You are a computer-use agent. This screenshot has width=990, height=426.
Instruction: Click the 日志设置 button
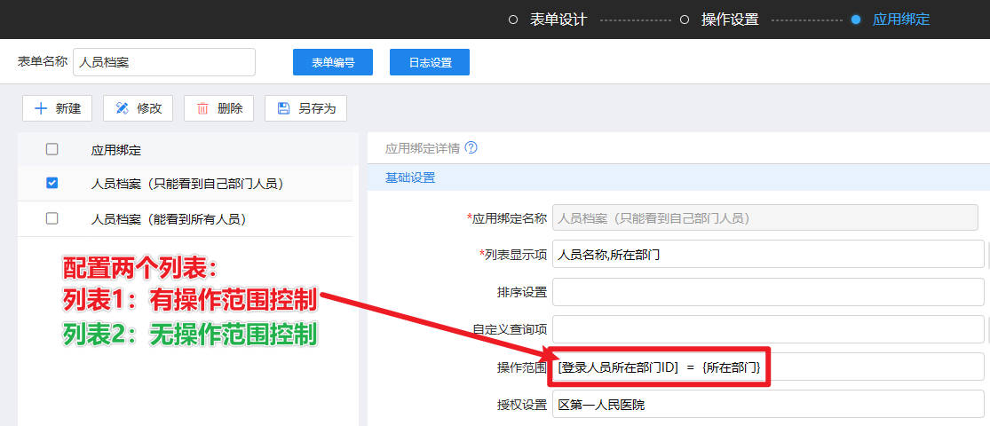coord(430,62)
